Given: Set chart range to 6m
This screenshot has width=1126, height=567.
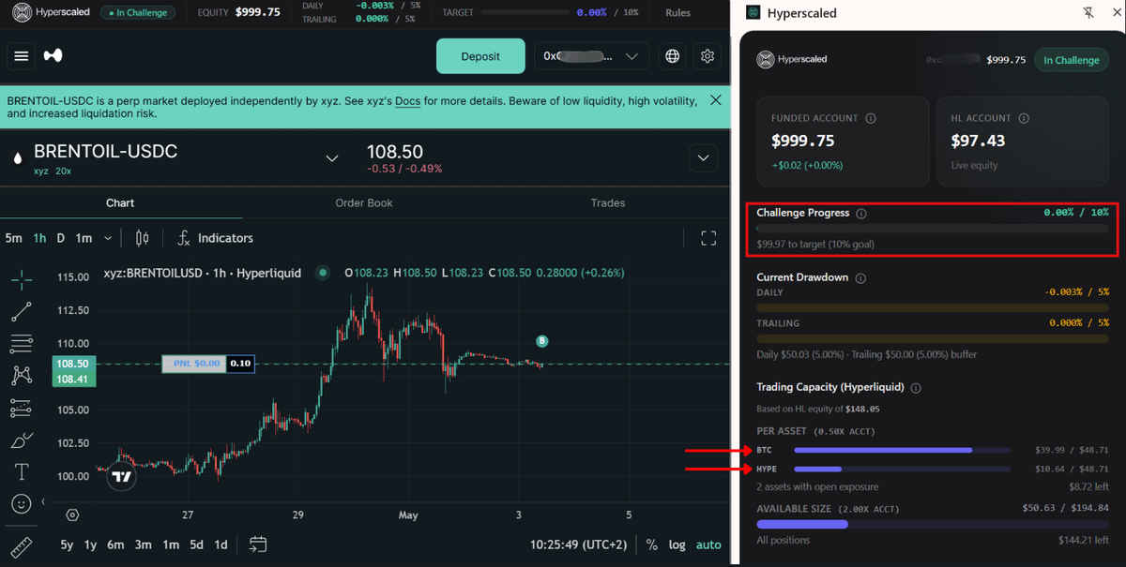Looking at the screenshot, I should [115, 545].
